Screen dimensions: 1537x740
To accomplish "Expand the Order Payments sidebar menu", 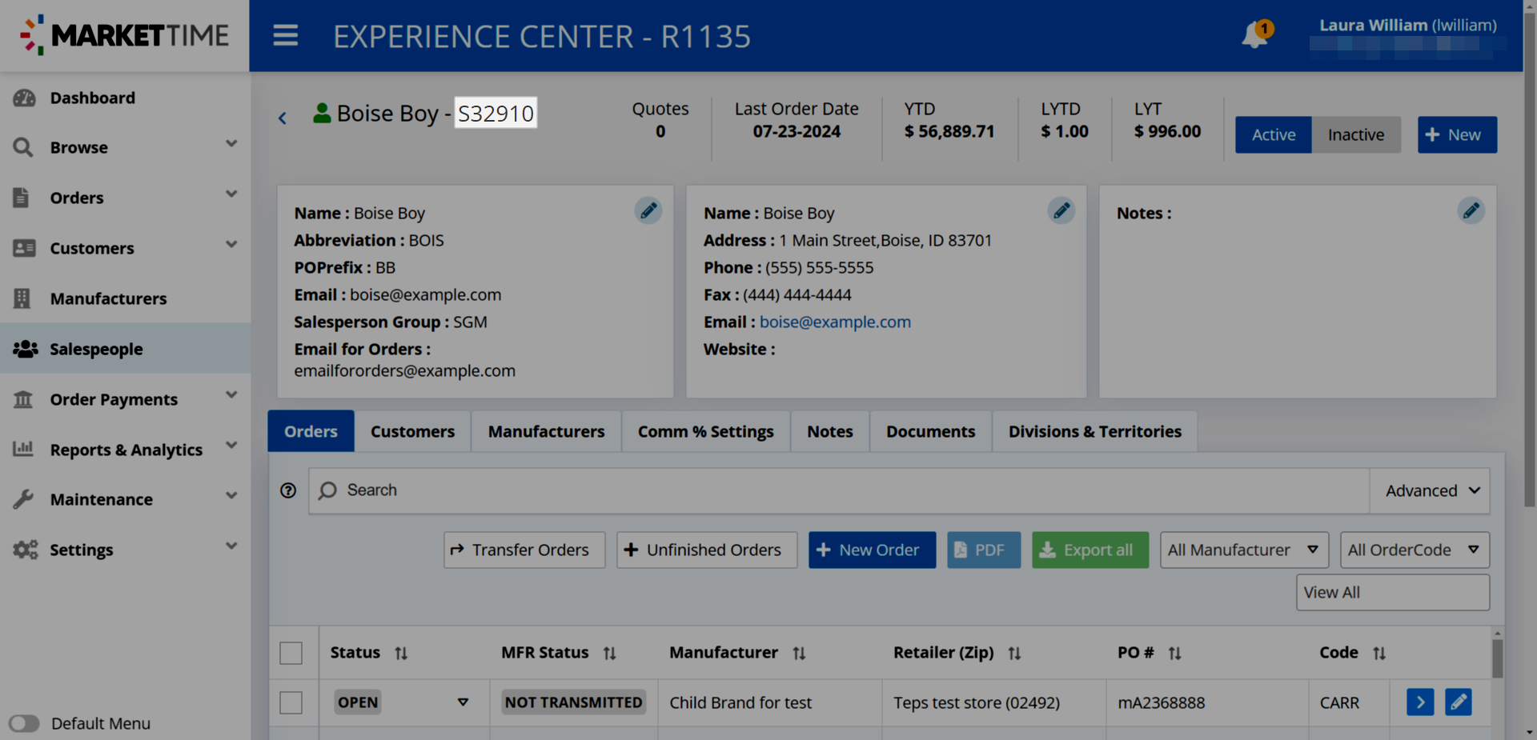I will pos(231,395).
